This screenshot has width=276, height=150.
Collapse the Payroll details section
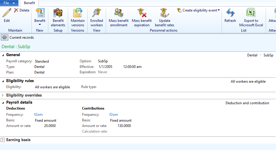coord(3,102)
